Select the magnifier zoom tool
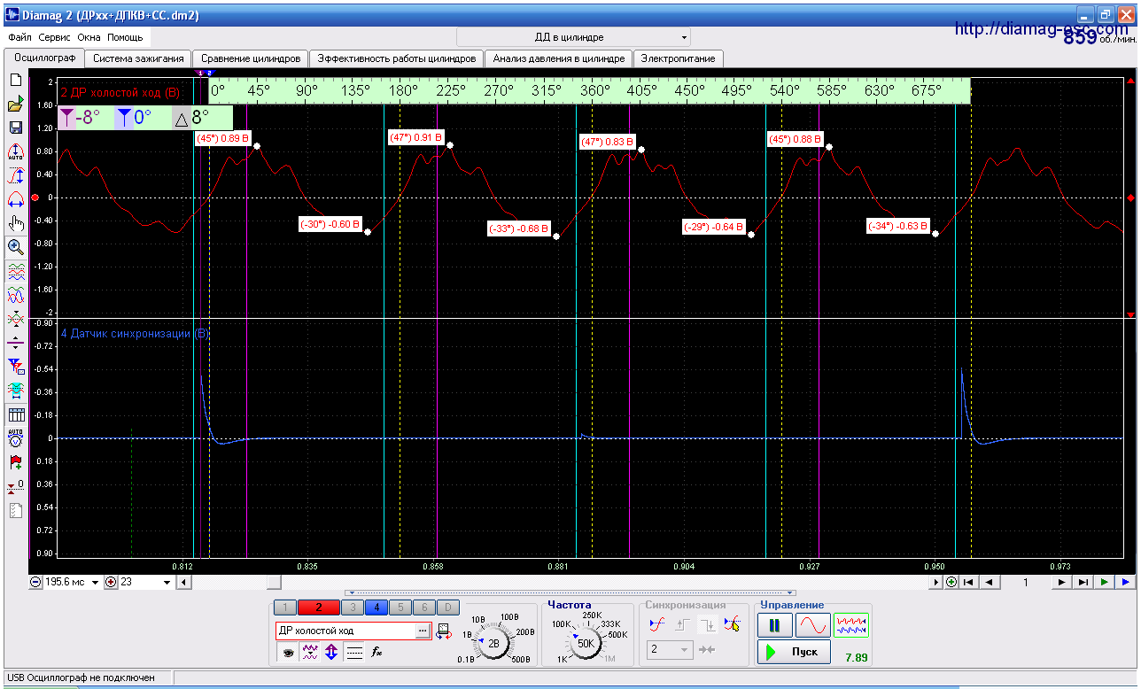Image resolution: width=1141 pixels, height=689 pixels. pyautogui.click(x=15, y=247)
